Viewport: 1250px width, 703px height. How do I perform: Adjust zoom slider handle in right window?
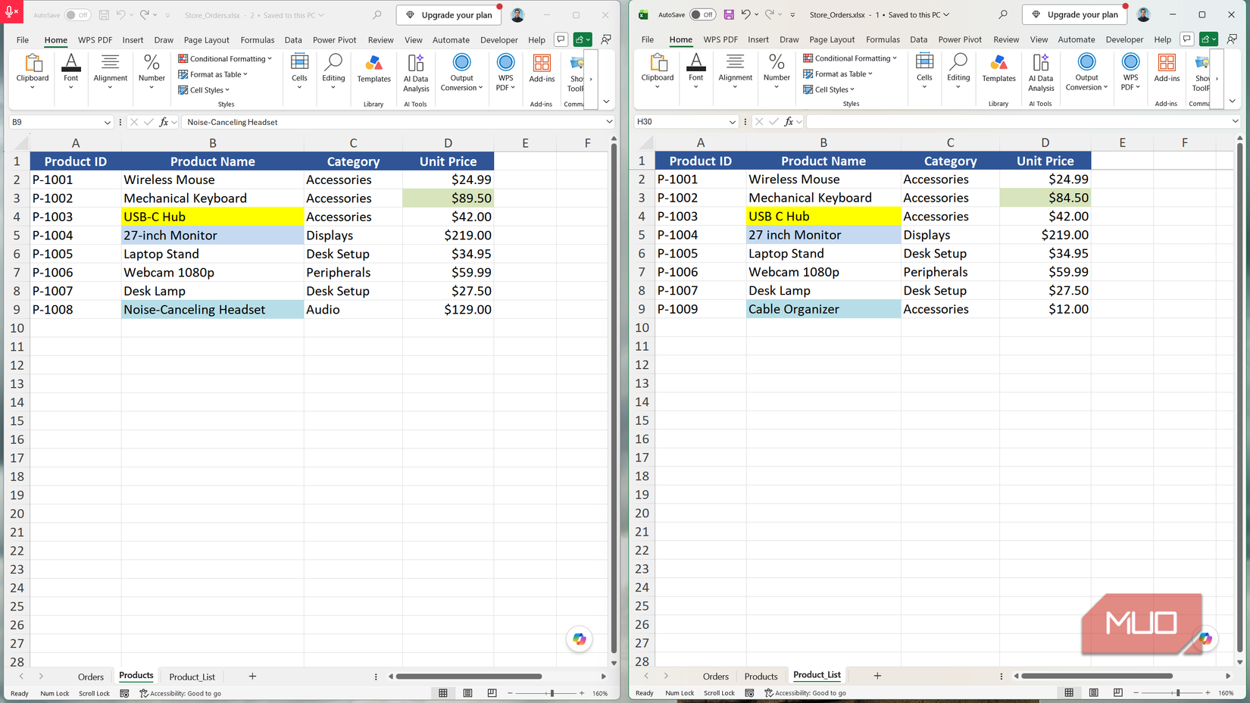(x=1178, y=692)
